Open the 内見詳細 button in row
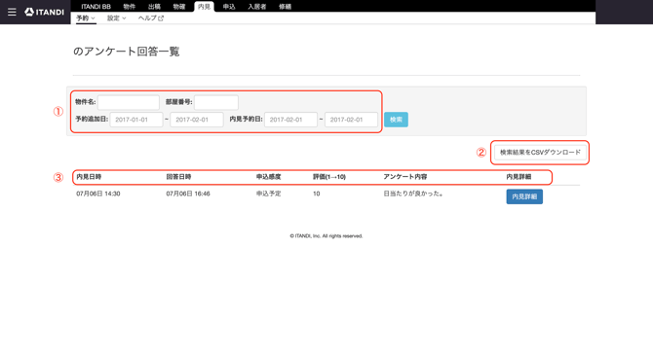653x353 pixels. point(524,196)
